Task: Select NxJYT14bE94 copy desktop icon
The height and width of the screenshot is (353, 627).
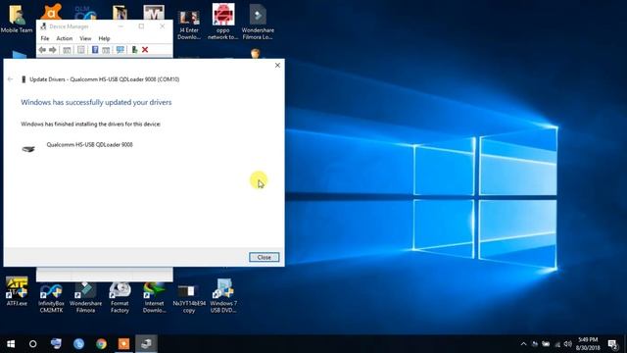Action: [189, 298]
